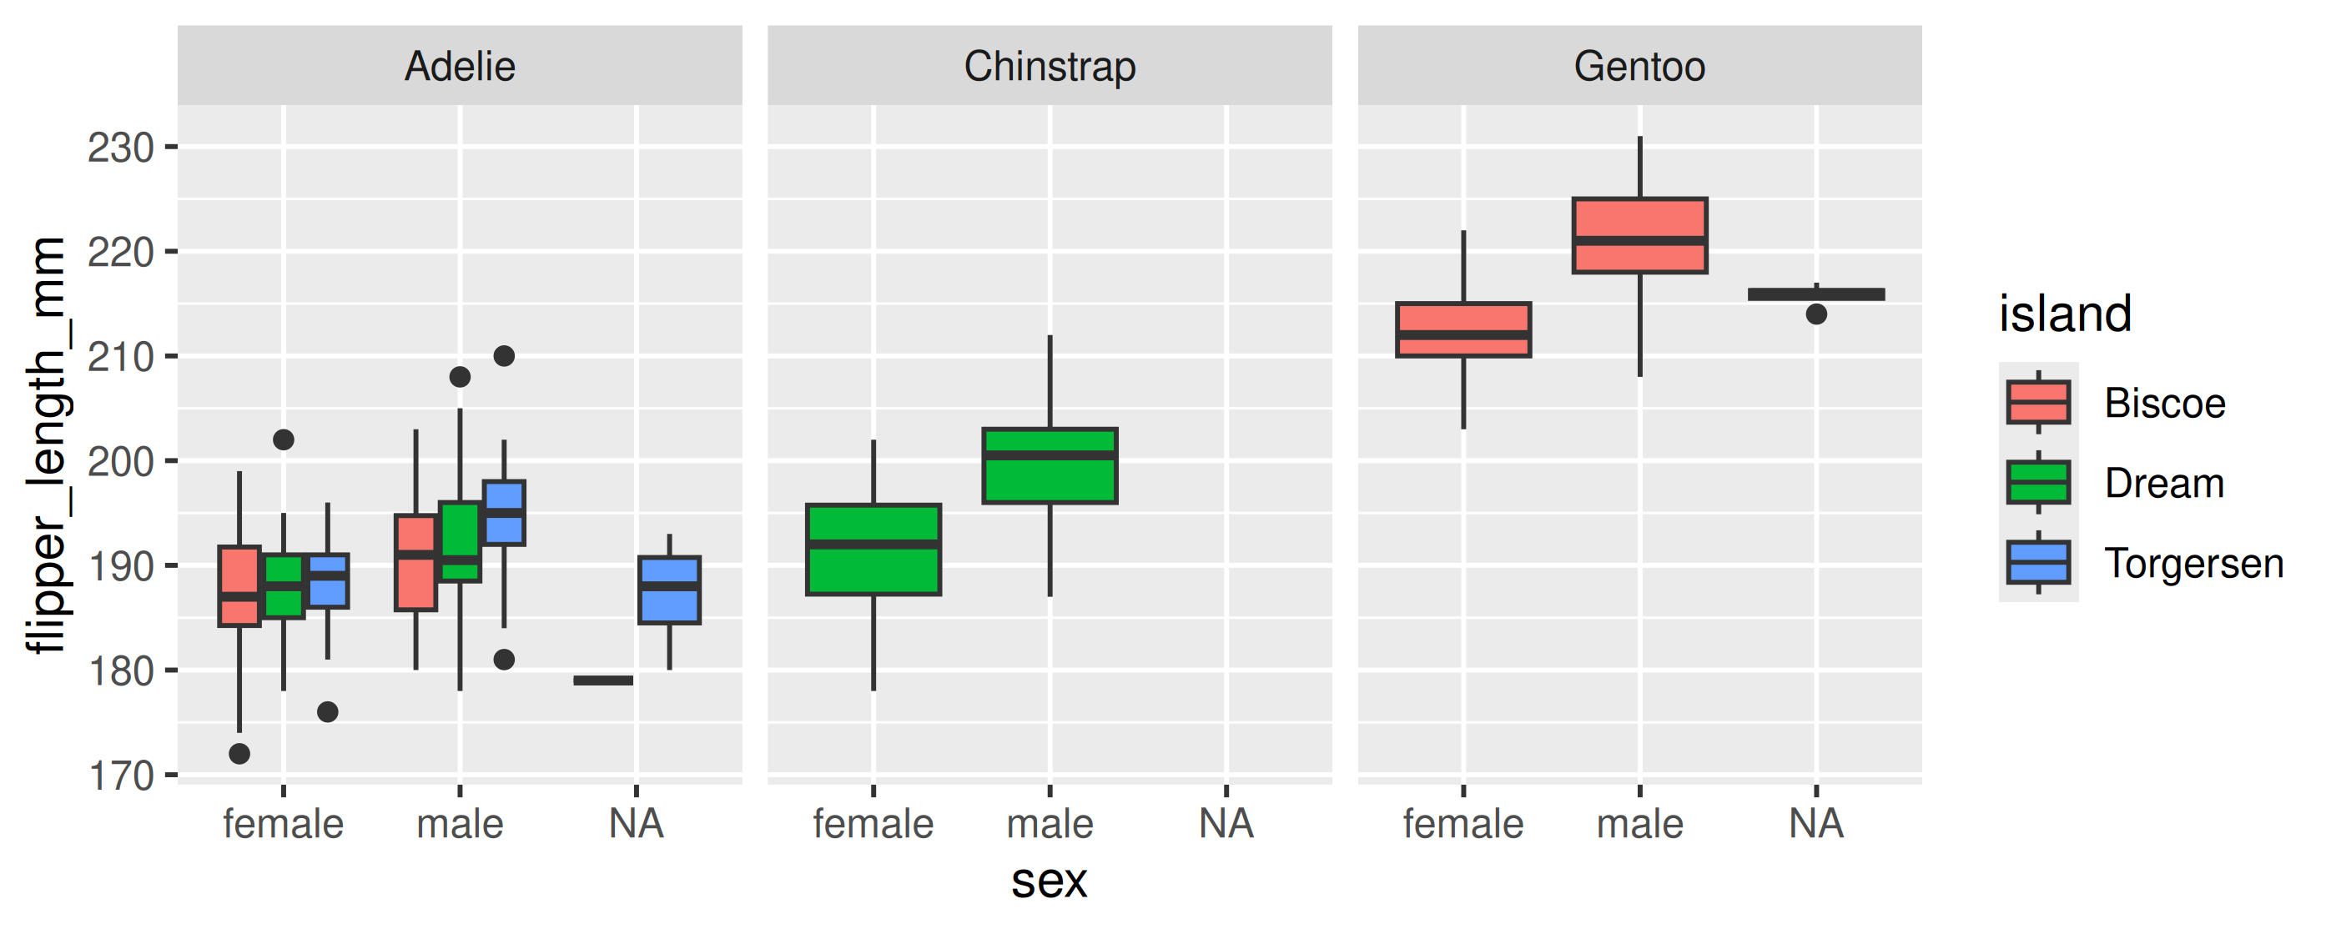Click the 'NA' label under Chinstrap panel
This screenshot has width=2336, height=934.
(1225, 824)
